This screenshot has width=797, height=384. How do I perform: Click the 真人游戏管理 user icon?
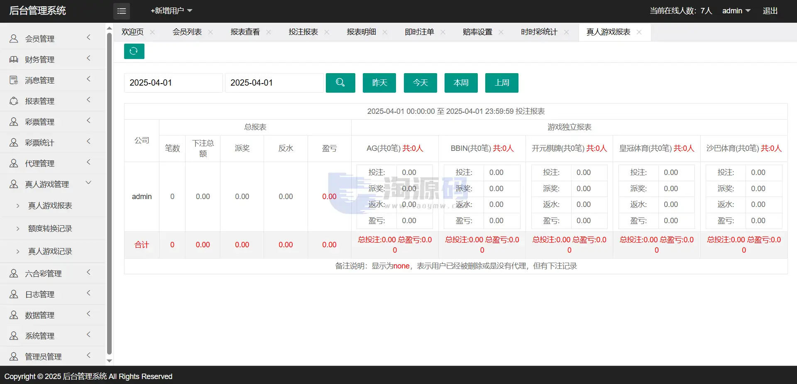pos(14,184)
